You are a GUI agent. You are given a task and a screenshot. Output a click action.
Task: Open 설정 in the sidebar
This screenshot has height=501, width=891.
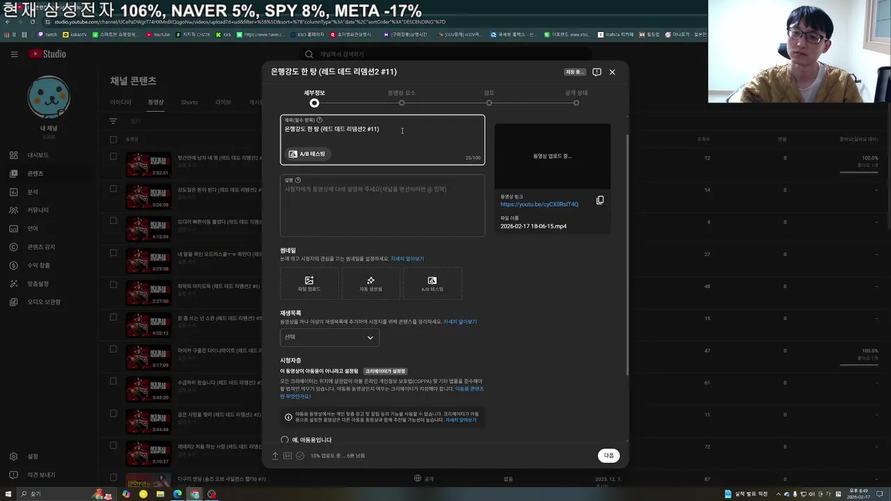pos(33,456)
